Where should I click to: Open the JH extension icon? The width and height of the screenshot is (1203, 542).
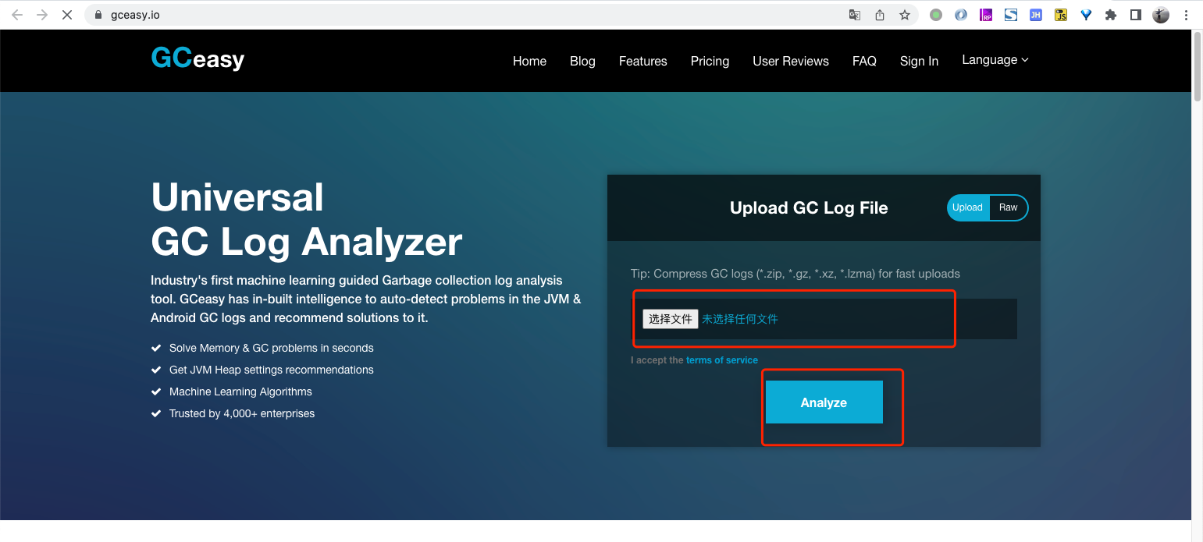pyautogui.click(x=1036, y=15)
